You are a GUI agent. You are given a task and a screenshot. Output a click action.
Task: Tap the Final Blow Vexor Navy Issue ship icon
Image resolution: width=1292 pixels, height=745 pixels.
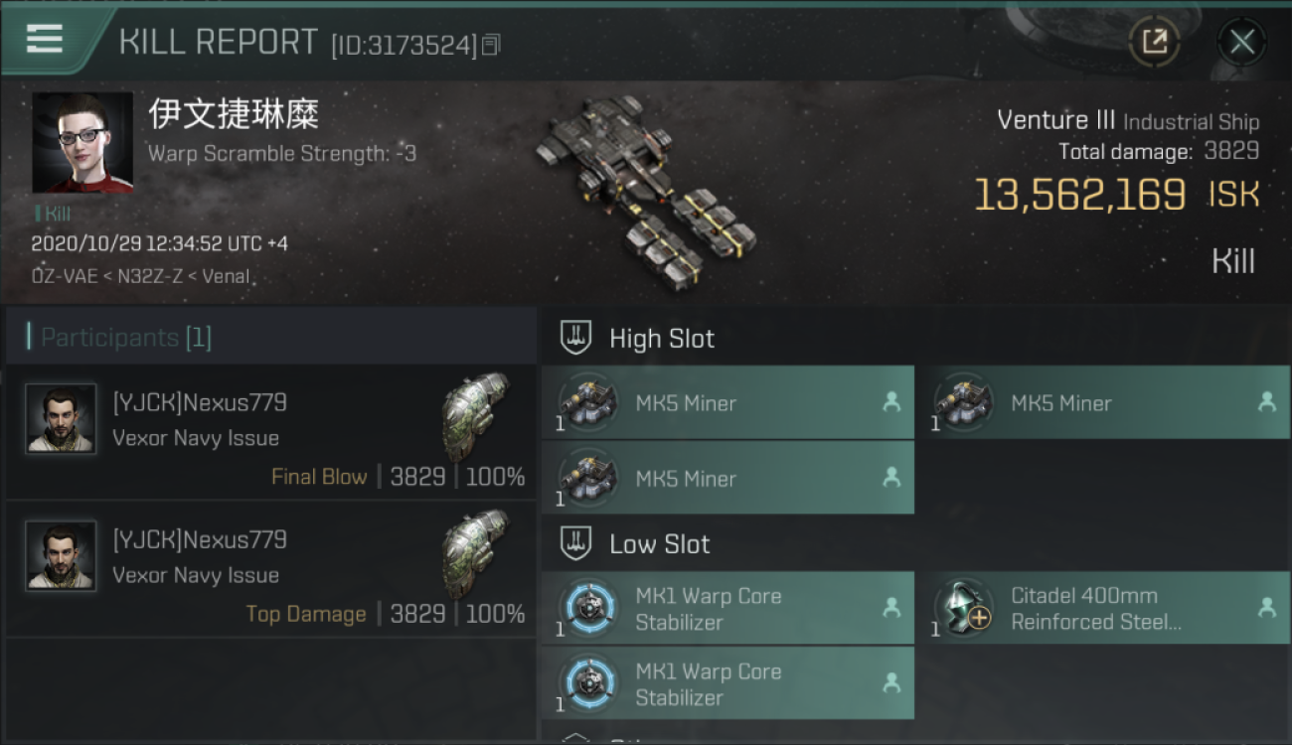(x=475, y=415)
